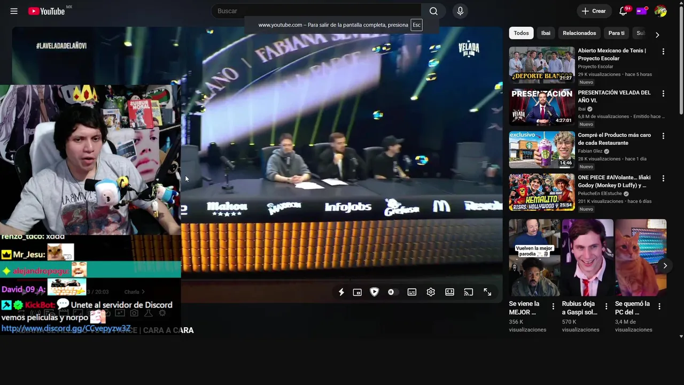Open the Rubius deja a Gaspi short thumbnail
Viewport: 684px width, 385px height.
point(587,258)
